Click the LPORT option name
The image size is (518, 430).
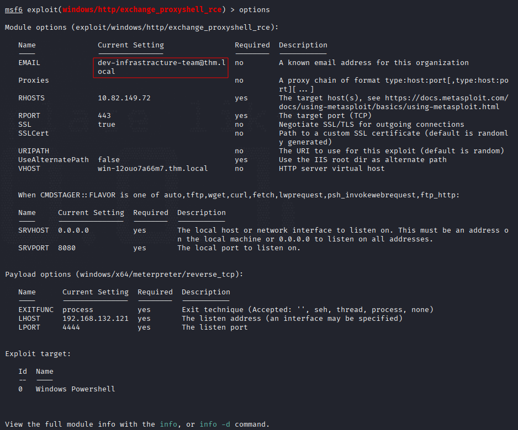[29, 327]
